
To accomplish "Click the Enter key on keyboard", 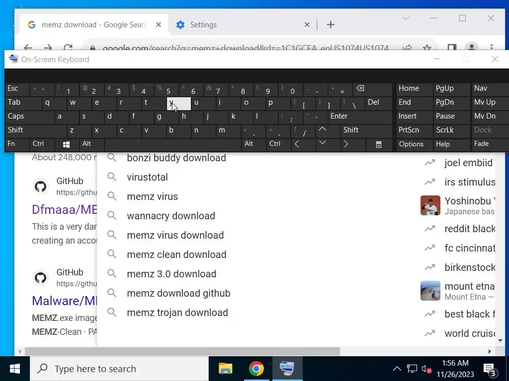I will [x=360, y=116].
